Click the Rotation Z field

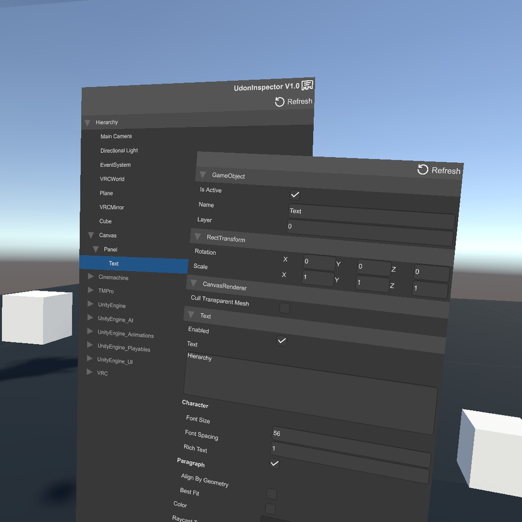point(431,273)
